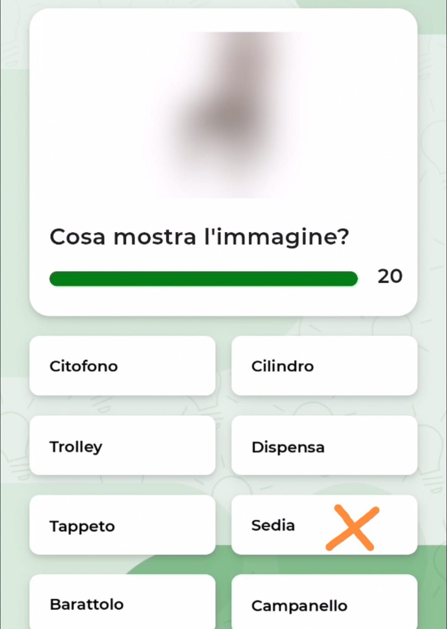The width and height of the screenshot is (447, 629).
Task: Choose the Tappeto option
Action: [x=122, y=525]
